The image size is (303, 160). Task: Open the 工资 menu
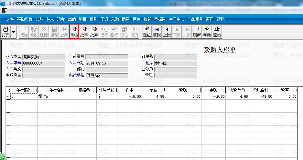(x=104, y=19)
